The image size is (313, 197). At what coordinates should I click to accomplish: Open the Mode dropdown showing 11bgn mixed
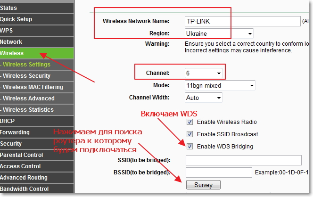[220, 86]
